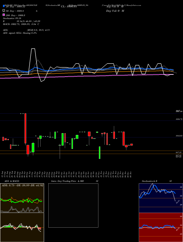The height and width of the screenshot is (242, 183).
Task: Click the 'SI 14/3: 46.88 / 45.23' readout
Action: tap(29, 21)
